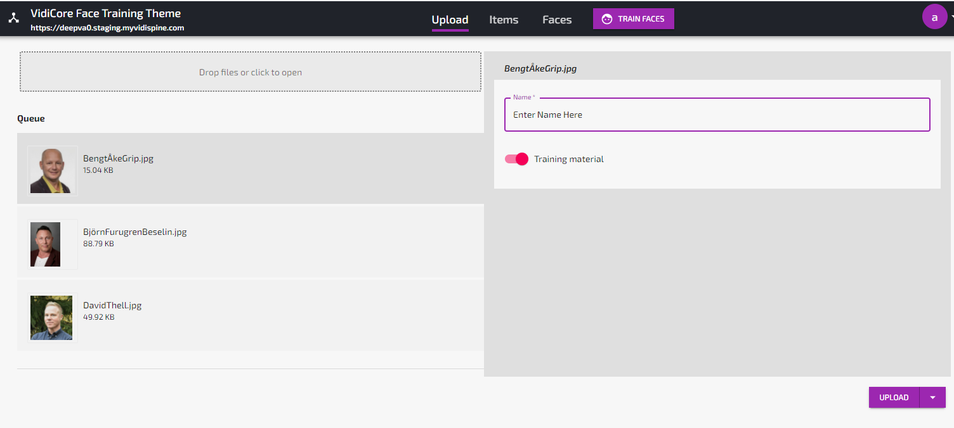The width and height of the screenshot is (954, 428).
Task: Open the Items tab
Action: pos(504,20)
